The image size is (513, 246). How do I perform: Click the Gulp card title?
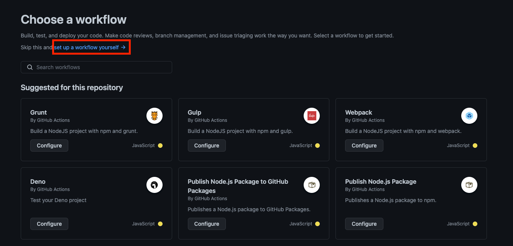(194, 112)
